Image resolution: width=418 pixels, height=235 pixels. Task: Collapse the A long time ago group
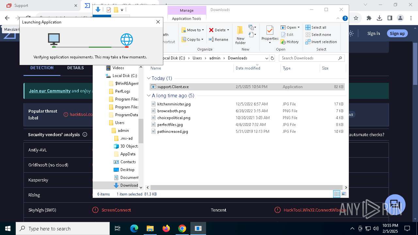point(149,96)
